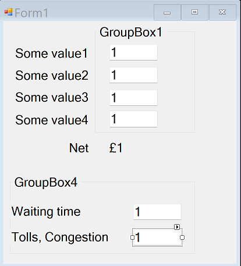Select the Some value3 text box
This screenshot has width=241, height=266.
click(x=133, y=98)
